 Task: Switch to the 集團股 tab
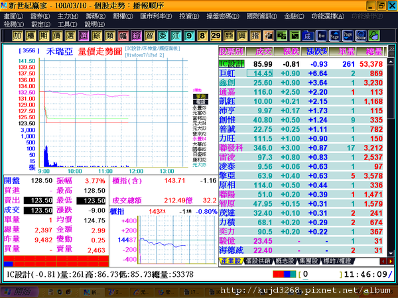click(x=308, y=261)
